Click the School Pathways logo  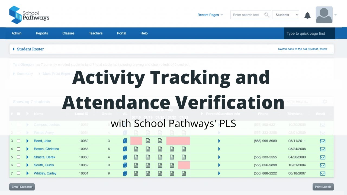(29, 15)
